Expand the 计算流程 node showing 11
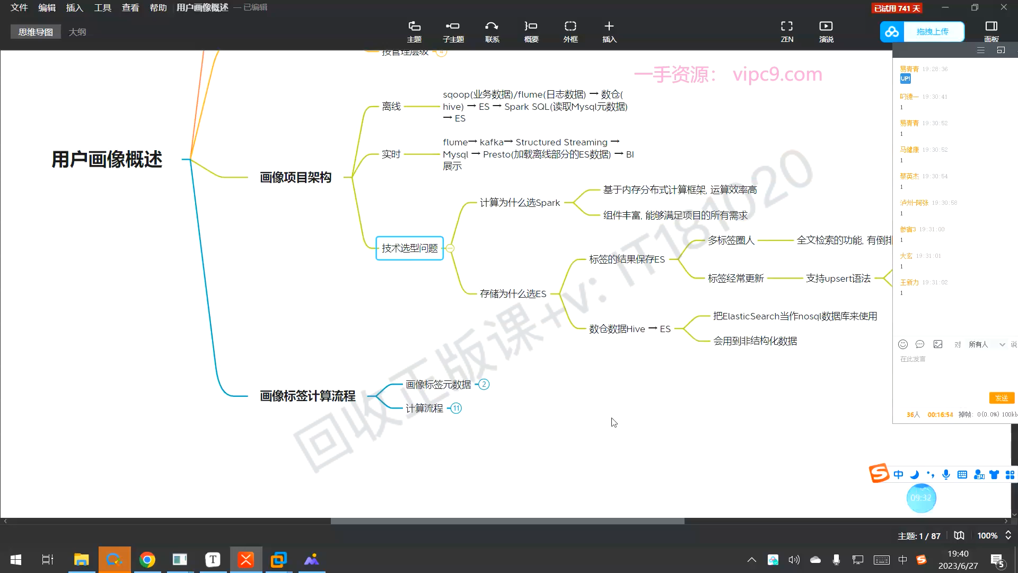This screenshot has height=573, width=1018. coord(456,409)
